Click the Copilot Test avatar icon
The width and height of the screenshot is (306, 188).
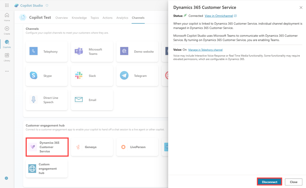[x=23, y=17]
